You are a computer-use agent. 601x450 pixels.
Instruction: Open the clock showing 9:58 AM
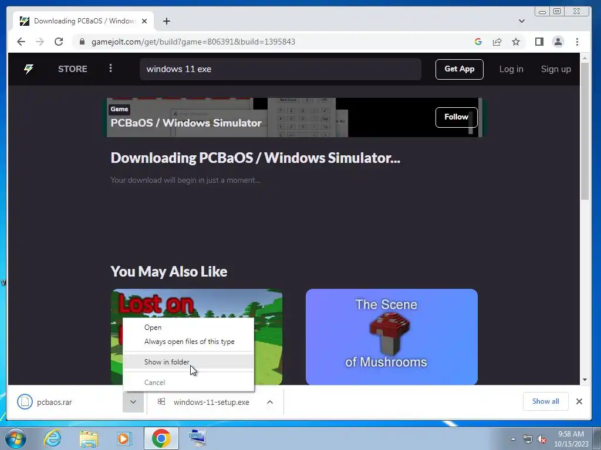click(570, 439)
